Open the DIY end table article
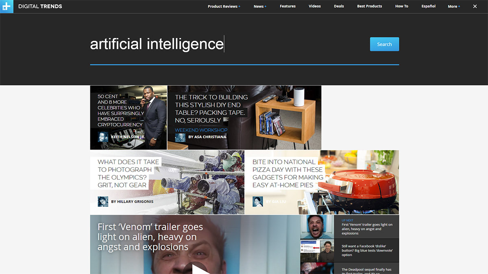The width and height of the screenshot is (488, 274). point(211,109)
